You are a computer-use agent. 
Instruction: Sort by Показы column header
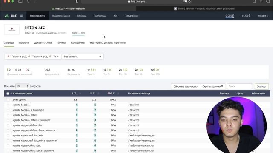click(224, 93)
